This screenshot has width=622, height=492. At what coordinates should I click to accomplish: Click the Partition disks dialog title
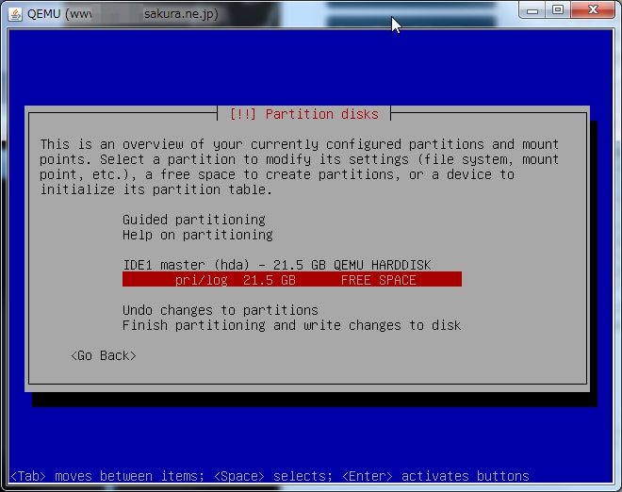coord(304,114)
